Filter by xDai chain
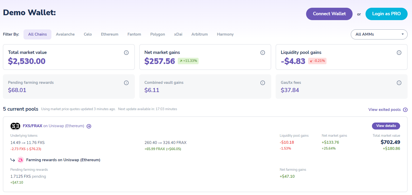The height and width of the screenshot is (195, 412). (x=178, y=34)
